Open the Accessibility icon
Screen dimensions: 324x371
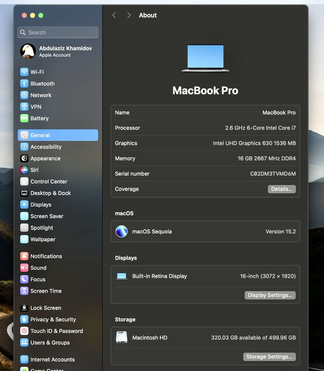click(x=24, y=147)
